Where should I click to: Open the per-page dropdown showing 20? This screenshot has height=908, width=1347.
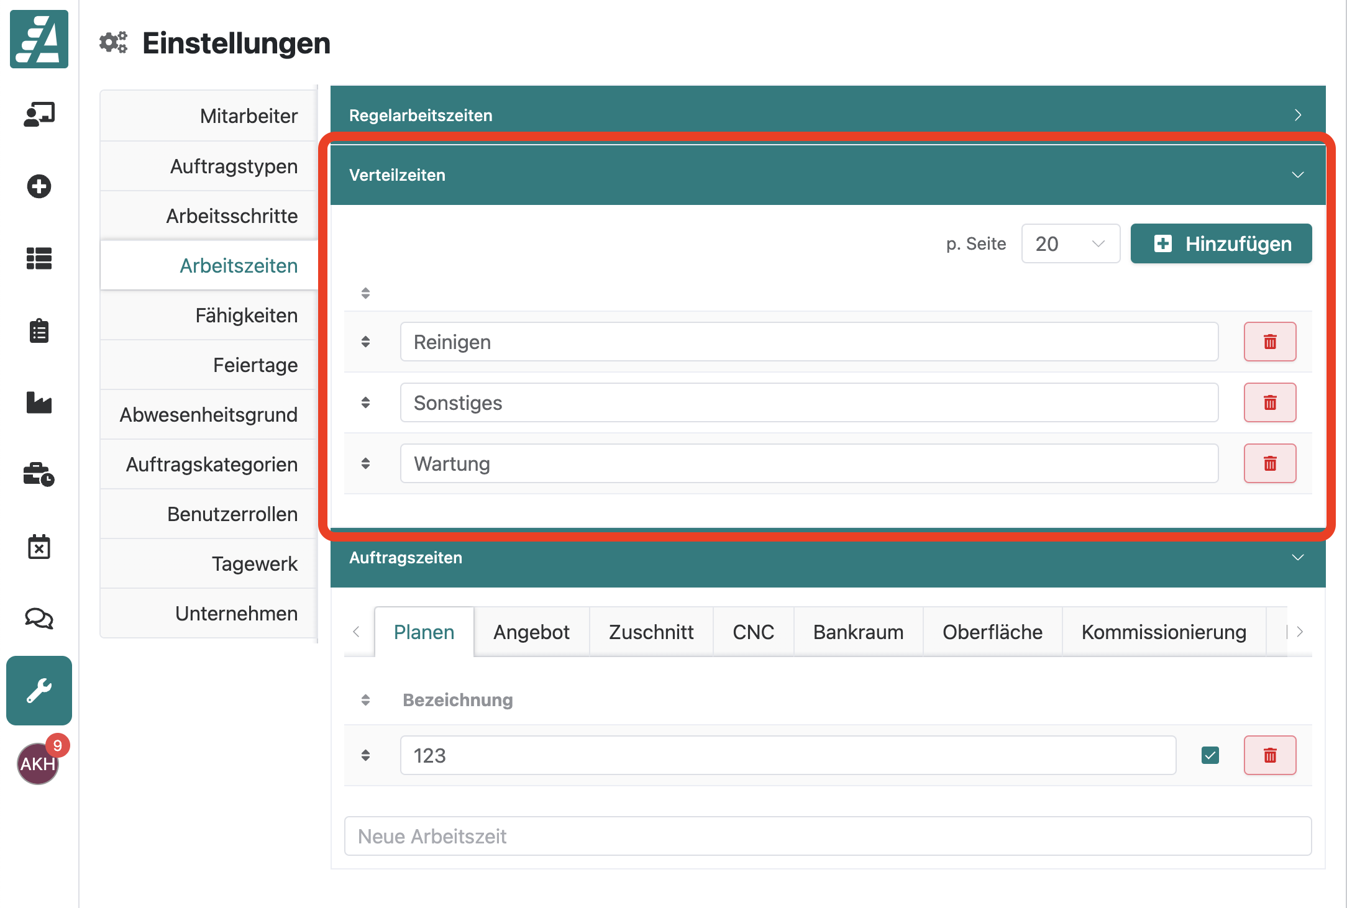pyautogui.click(x=1070, y=243)
